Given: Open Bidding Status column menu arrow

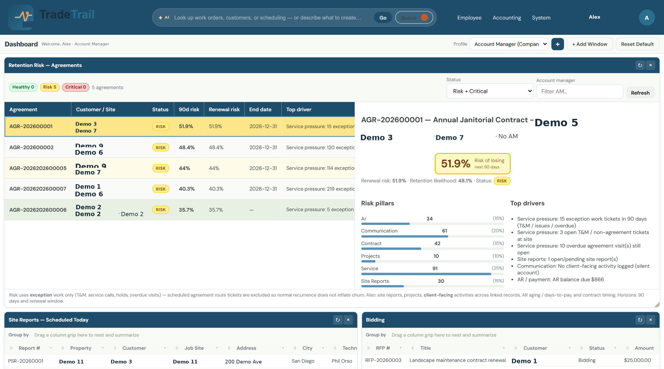Looking at the screenshot, I should point(615,348).
